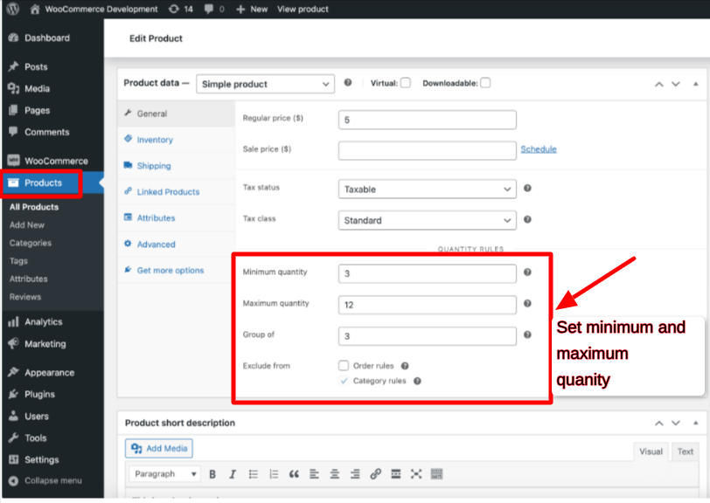Insert a link with the chain icon
Viewport: 710px width, 503px height.
tap(375, 474)
